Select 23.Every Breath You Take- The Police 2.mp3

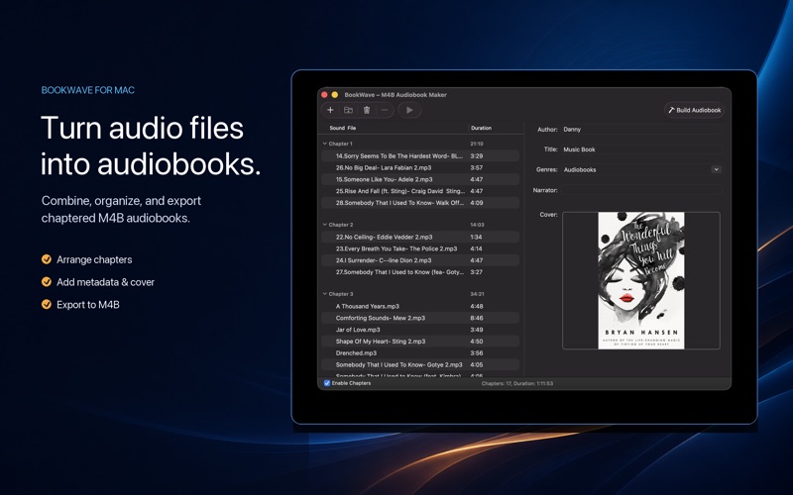point(420,248)
